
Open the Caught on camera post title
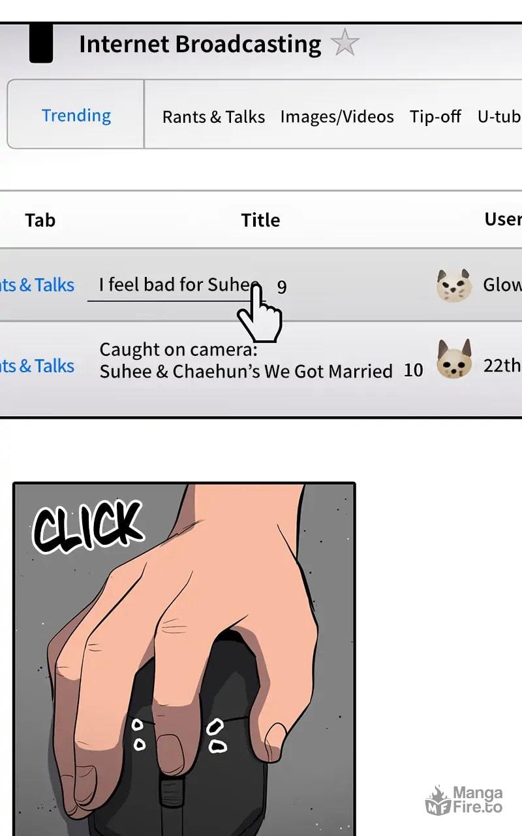point(246,360)
